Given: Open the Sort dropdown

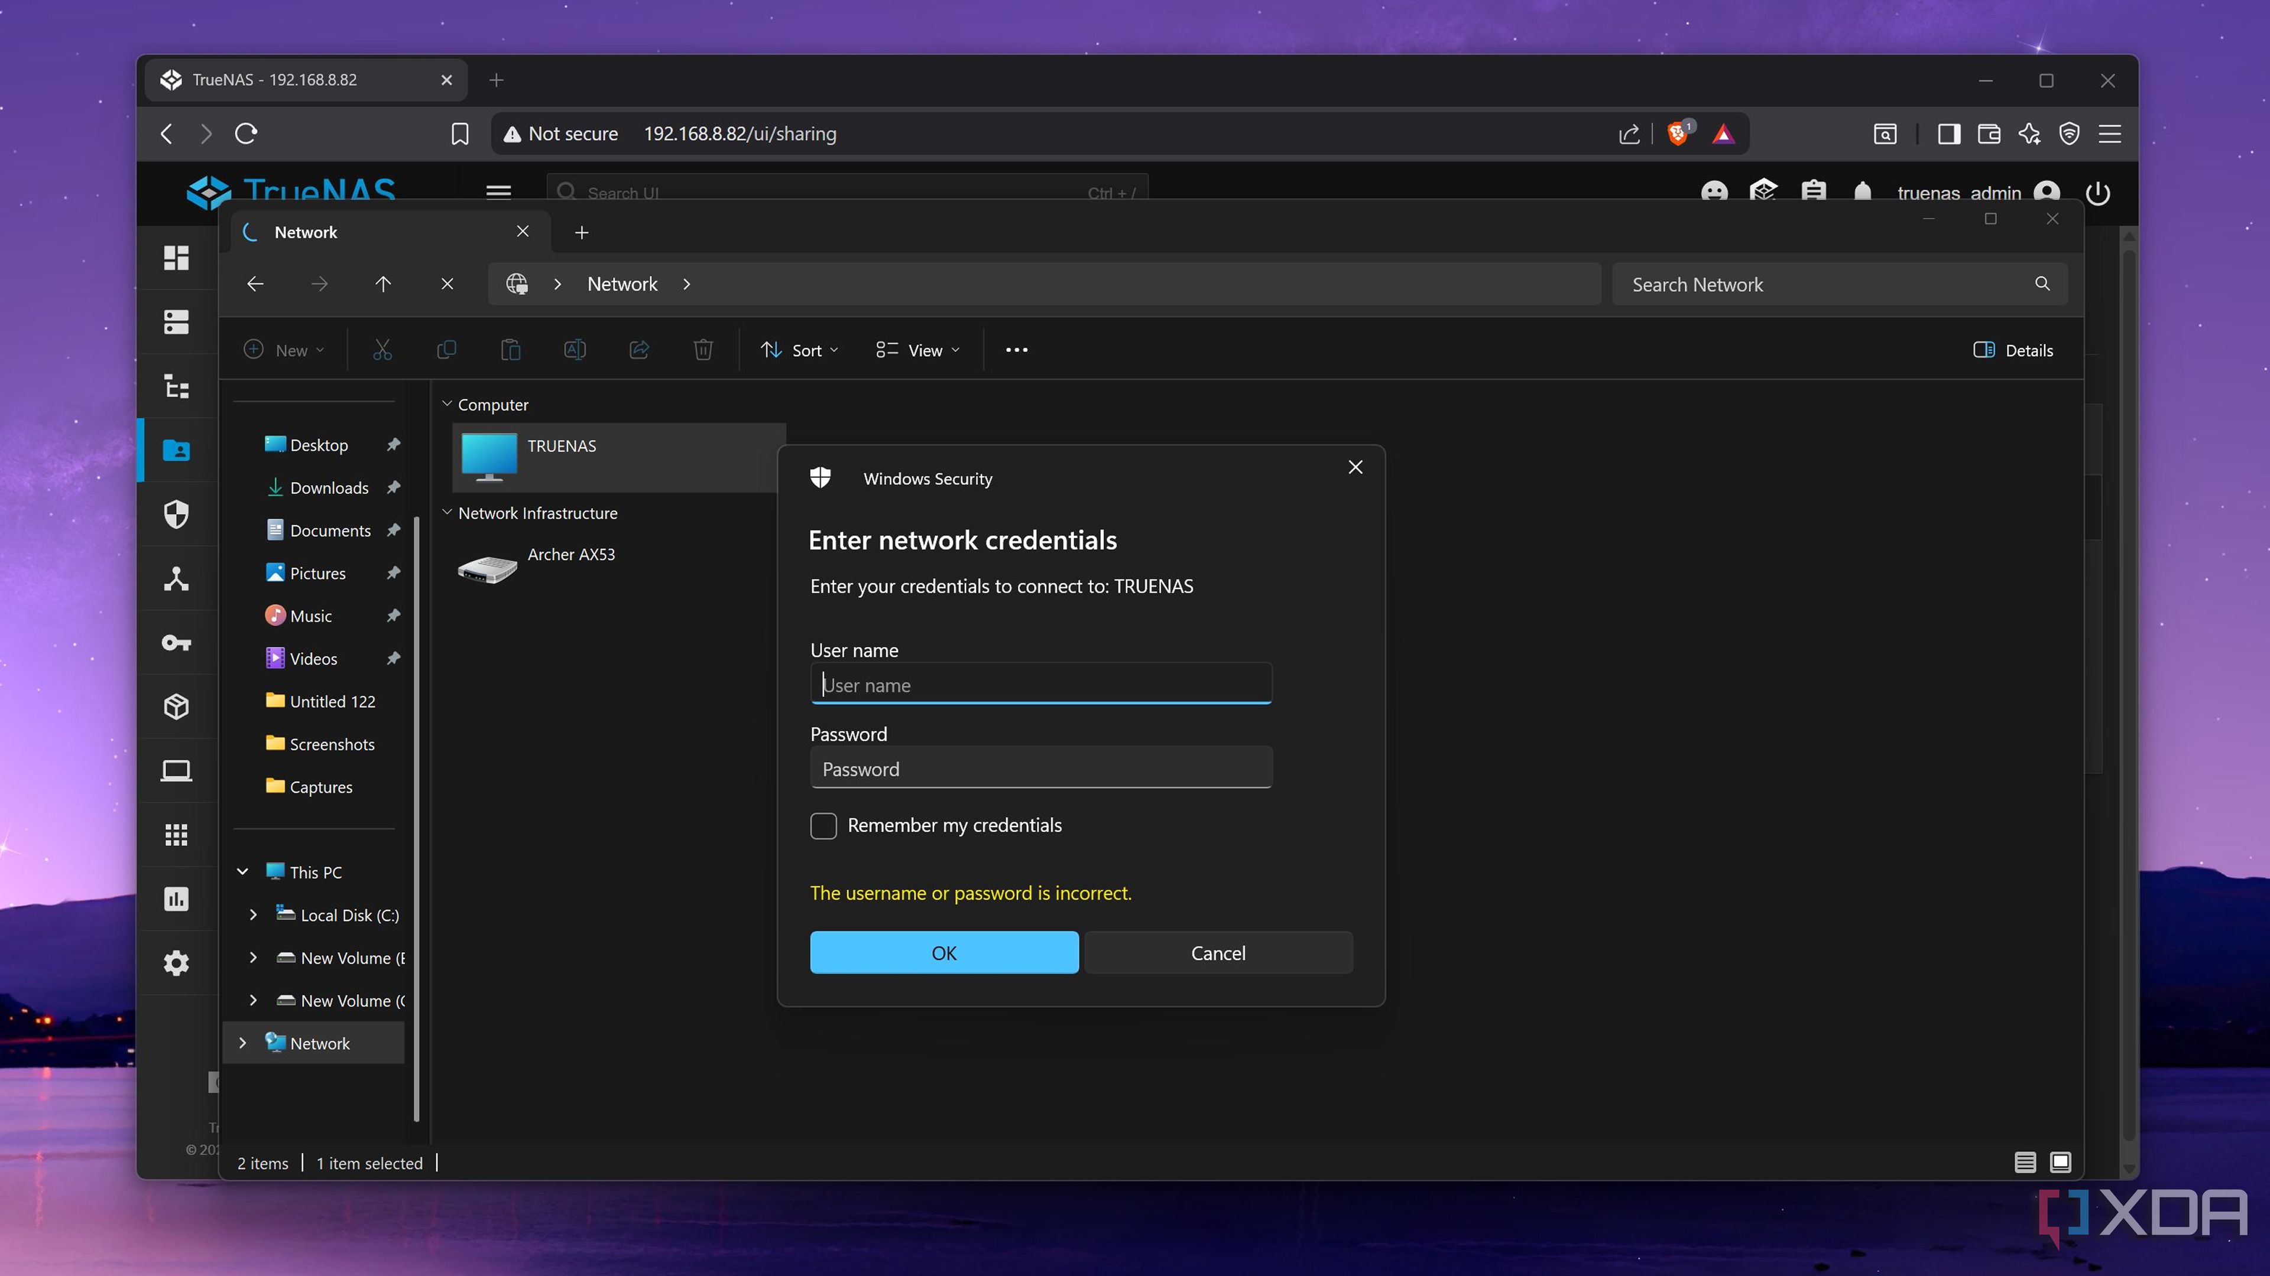Looking at the screenshot, I should (x=799, y=350).
